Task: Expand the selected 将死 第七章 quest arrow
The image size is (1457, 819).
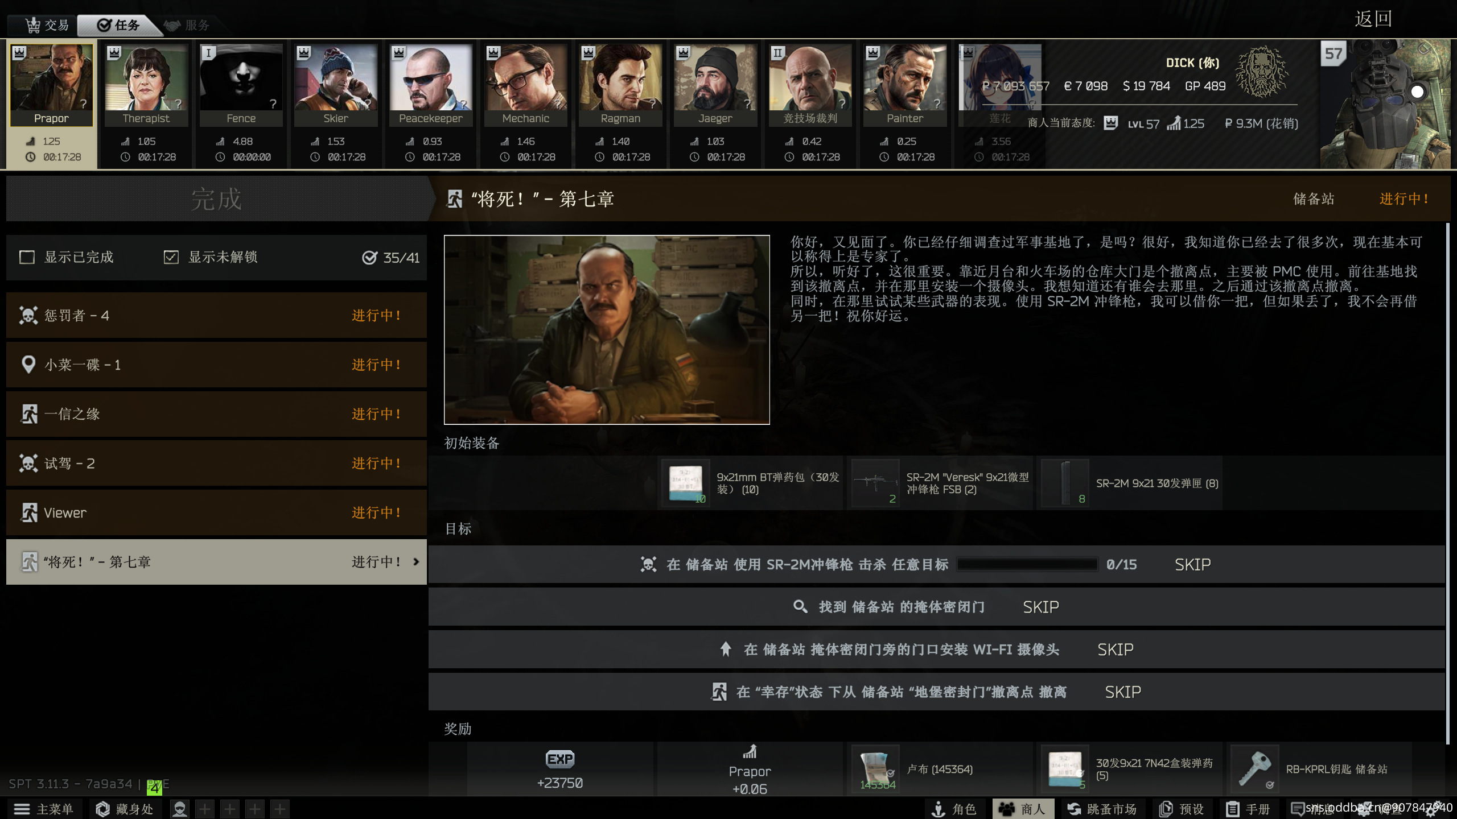Action: [416, 562]
